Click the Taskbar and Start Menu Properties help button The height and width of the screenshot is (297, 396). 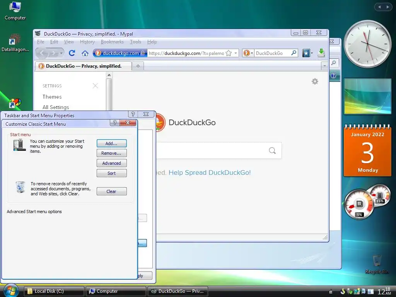coord(133,114)
